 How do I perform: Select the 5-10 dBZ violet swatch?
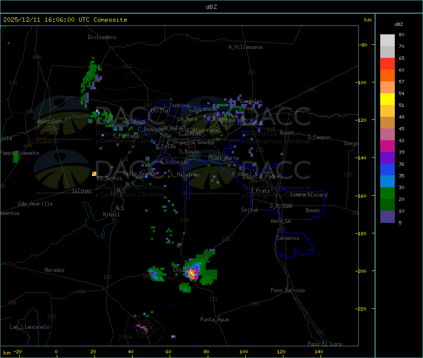point(387,217)
